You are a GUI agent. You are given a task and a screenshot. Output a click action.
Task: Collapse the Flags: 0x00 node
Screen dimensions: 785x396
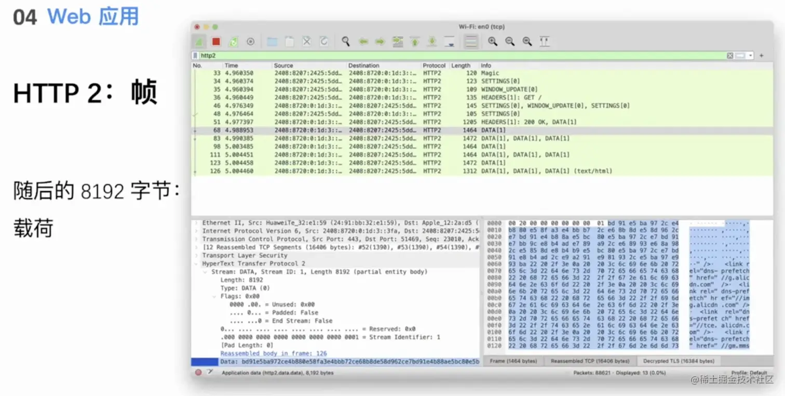(215, 296)
